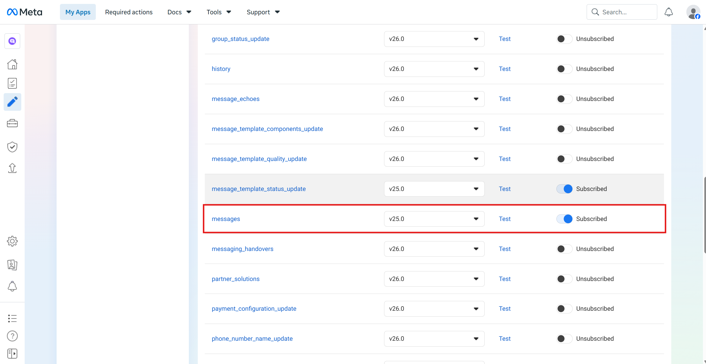Toggle messaging_handovers subscription
Viewport: 706px width, 364px height.
tap(564, 249)
